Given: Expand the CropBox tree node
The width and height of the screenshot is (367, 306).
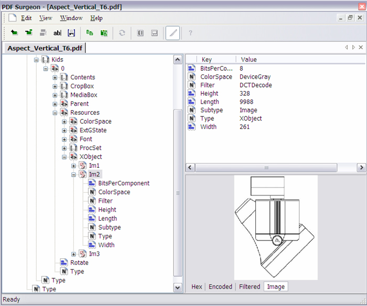Looking at the screenshot, I should coord(55,86).
